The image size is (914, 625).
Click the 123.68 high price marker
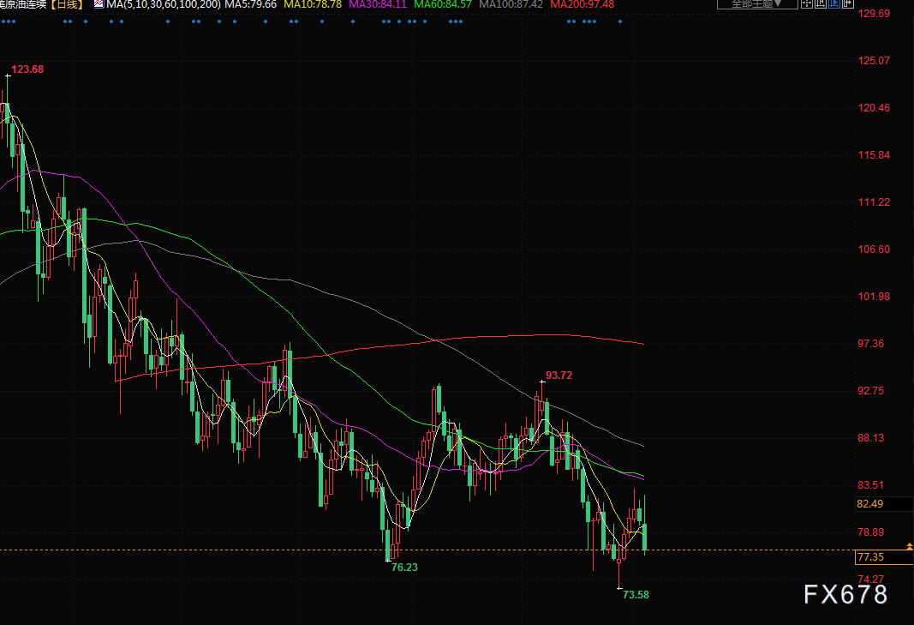(x=27, y=69)
